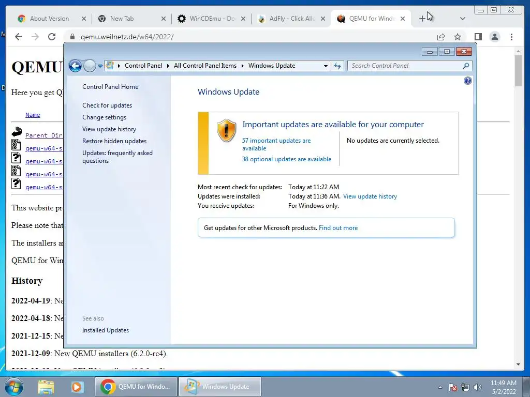Open Installed Updates link
Image resolution: width=530 pixels, height=397 pixels.
106,330
